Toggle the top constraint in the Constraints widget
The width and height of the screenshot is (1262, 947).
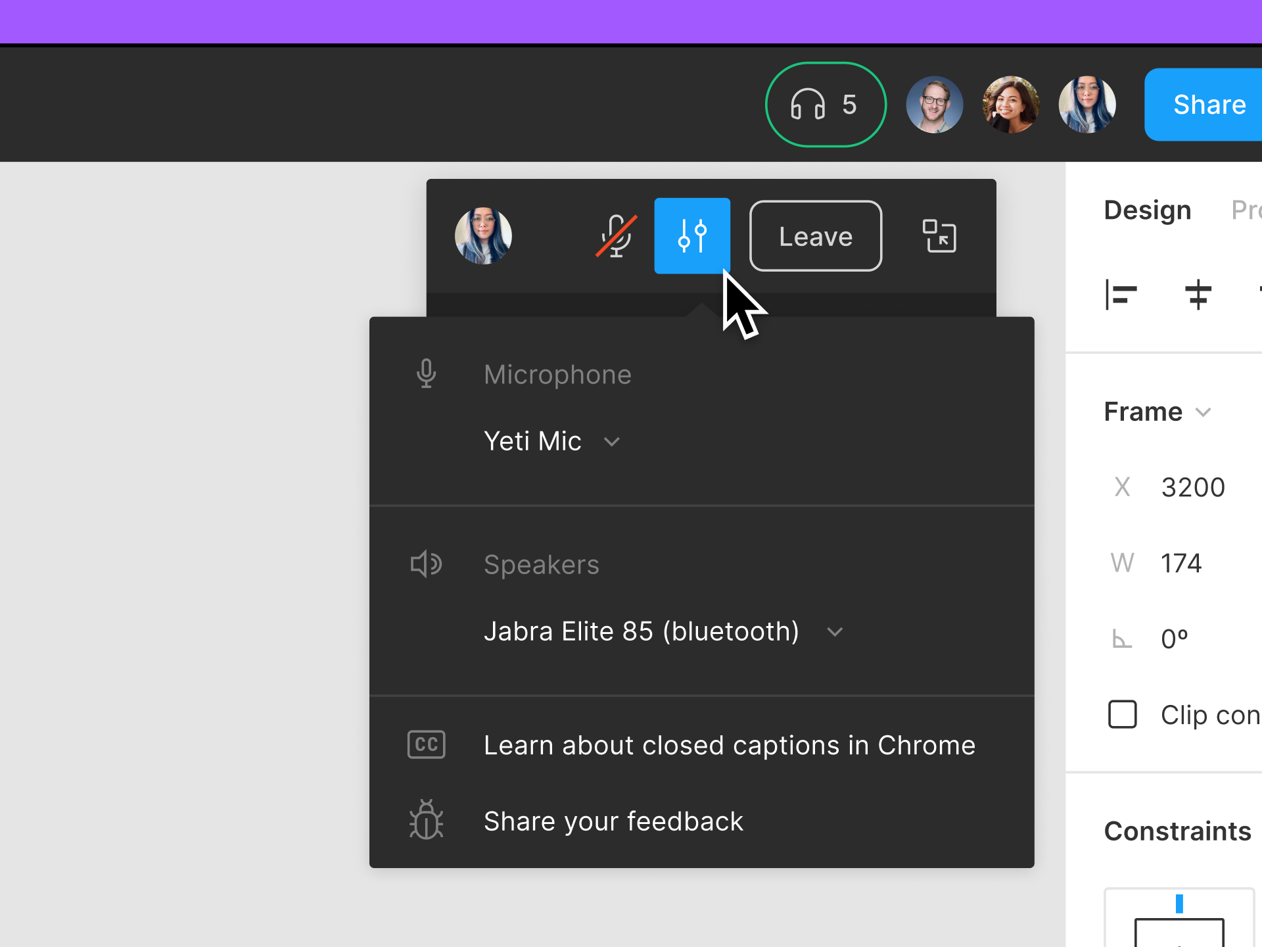pyautogui.click(x=1179, y=903)
